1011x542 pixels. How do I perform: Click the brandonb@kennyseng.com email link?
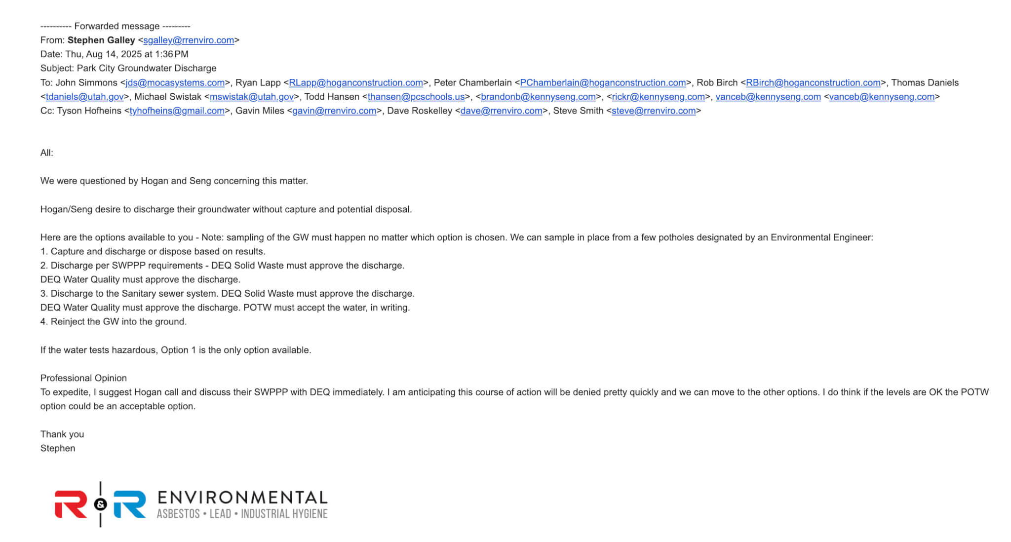click(x=538, y=97)
